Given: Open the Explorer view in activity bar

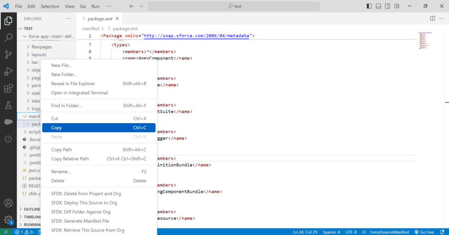Looking at the screenshot, I should [x=8, y=21].
